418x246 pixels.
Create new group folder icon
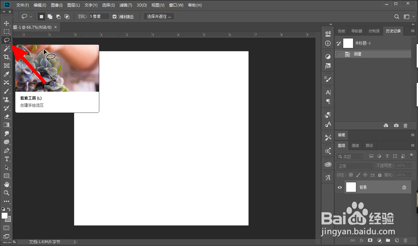point(388,240)
